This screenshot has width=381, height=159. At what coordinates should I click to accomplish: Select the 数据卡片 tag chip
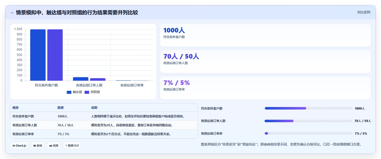coord(72,146)
